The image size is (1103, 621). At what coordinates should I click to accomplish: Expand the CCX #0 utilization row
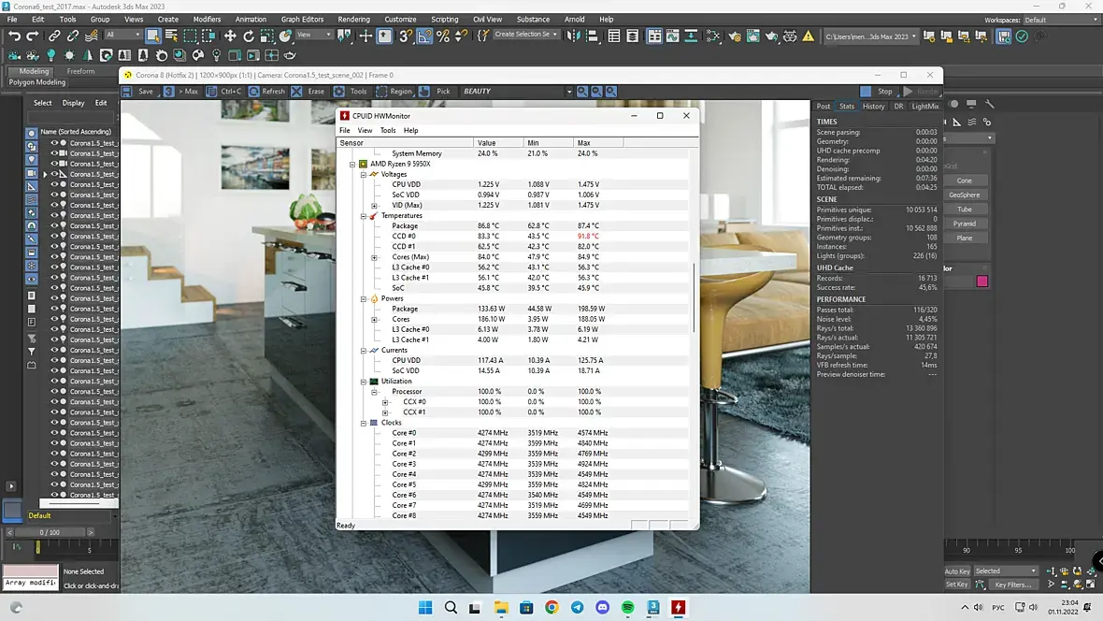coord(385,402)
